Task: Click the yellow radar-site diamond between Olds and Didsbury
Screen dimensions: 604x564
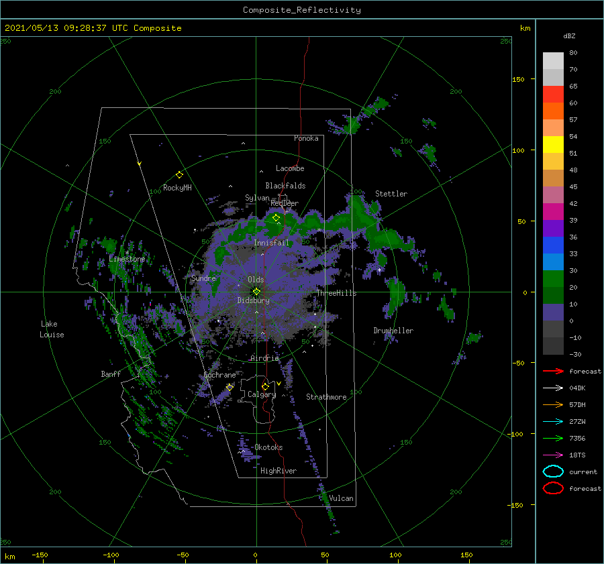Action: pyautogui.click(x=256, y=292)
